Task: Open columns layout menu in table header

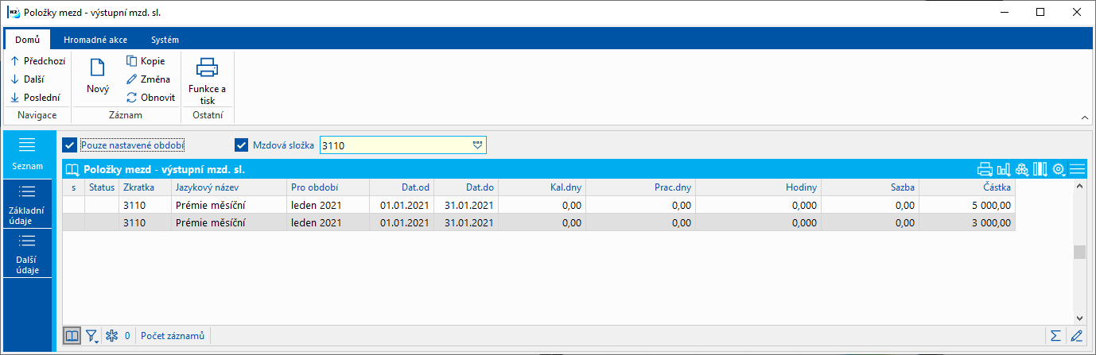Action: point(1040,169)
